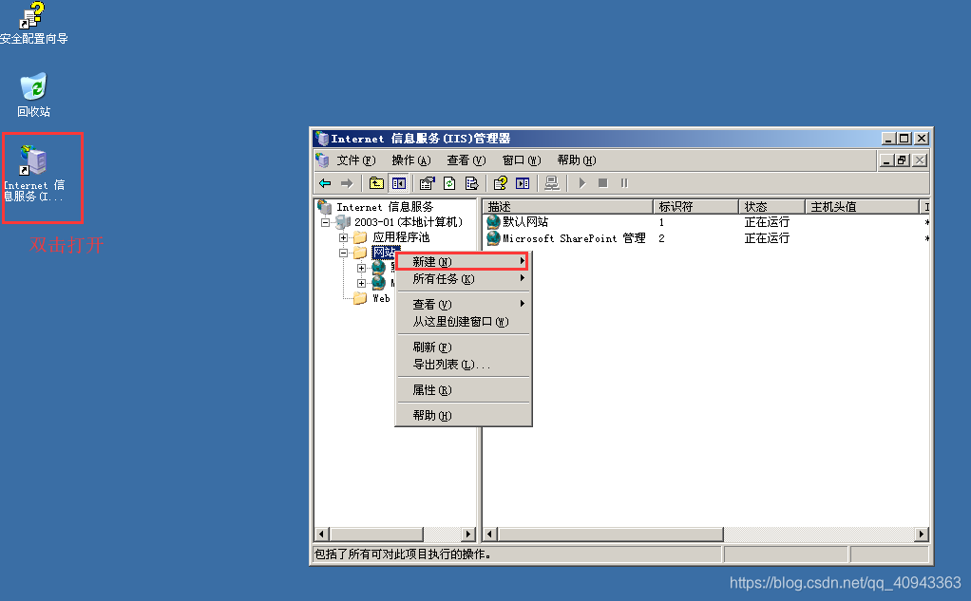The image size is (971, 601).
Task: Click right pane horizontal scrollbar thumb
Action: point(611,534)
